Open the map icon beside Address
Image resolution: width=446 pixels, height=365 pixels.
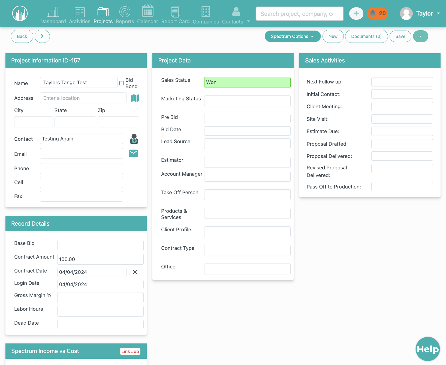click(x=135, y=98)
